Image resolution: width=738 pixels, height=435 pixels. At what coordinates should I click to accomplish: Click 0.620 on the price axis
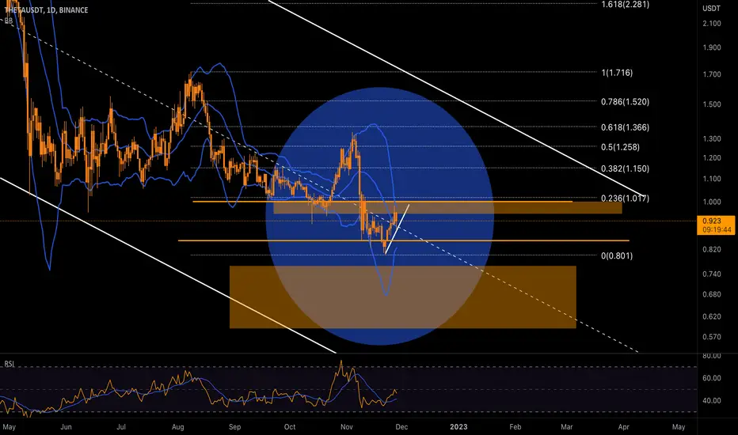(712, 316)
